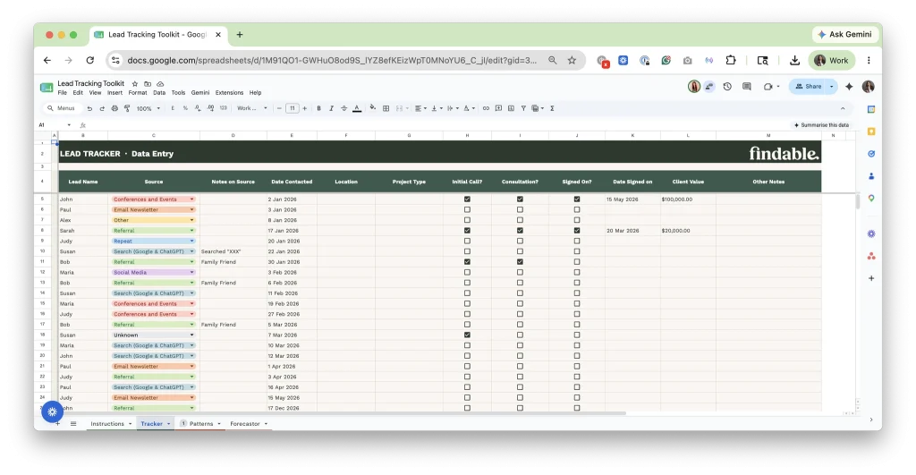Open the Insert menu
Viewport: 916px width, 475px height.
point(114,93)
